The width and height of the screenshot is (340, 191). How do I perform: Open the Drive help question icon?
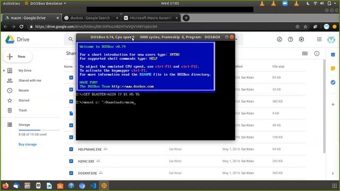point(291,39)
